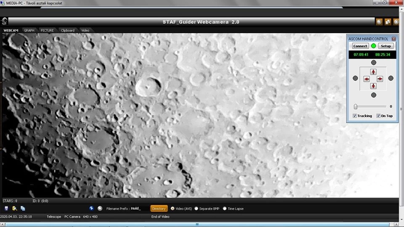Click the copy frames icon in bottom toolbar
The width and height of the screenshot is (404, 227).
[23, 209]
